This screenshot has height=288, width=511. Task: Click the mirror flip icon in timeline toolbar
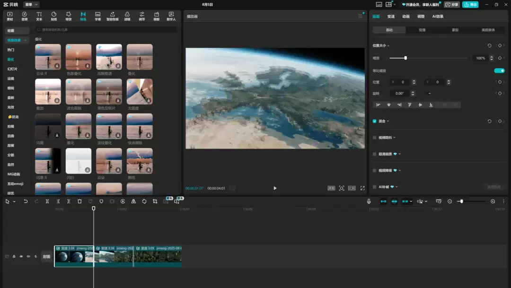[133, 201]
